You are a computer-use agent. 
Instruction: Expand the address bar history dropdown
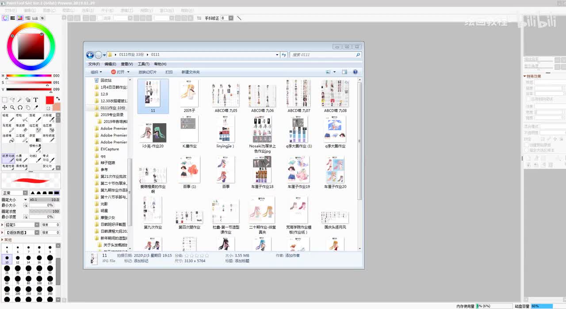click(277, 55)
